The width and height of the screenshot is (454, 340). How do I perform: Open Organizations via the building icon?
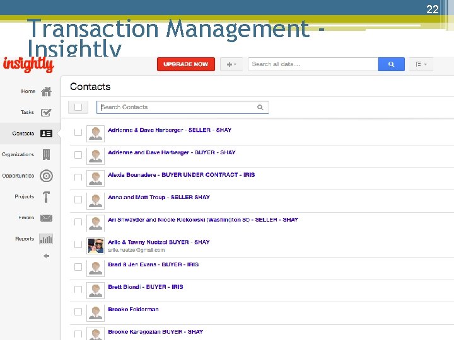click(46, 154)
